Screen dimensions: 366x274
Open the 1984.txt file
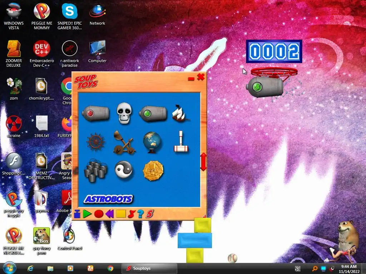(41, 127)
